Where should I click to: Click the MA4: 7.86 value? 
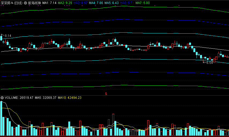96,3
